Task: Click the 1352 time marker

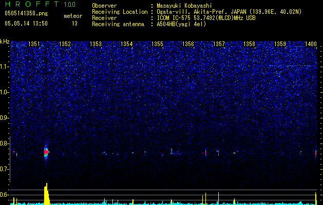Action: 65,44
